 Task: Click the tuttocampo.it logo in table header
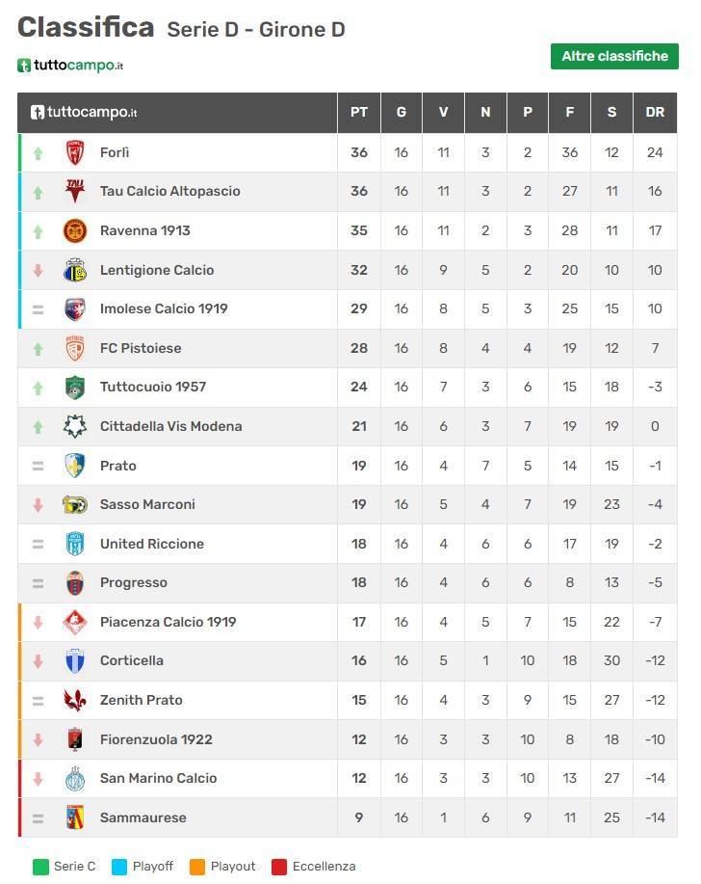(x=84, y=112)
